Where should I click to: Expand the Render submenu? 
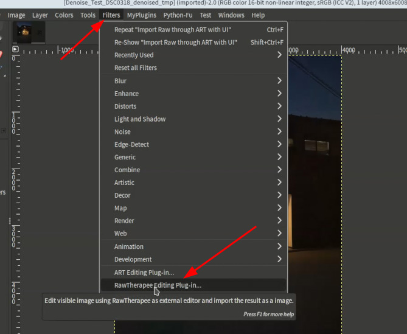[193, 221]
